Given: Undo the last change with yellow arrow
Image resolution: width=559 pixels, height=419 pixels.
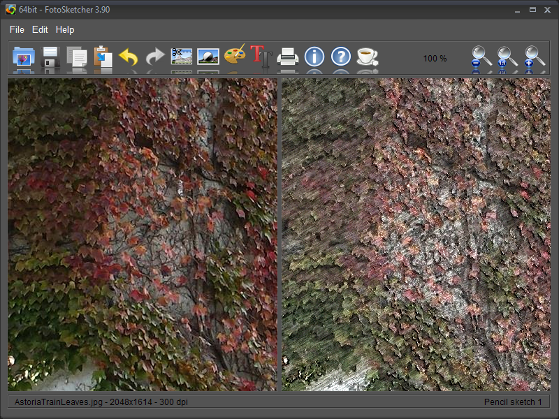Looking at the screenshot, I should click(129, 57).
